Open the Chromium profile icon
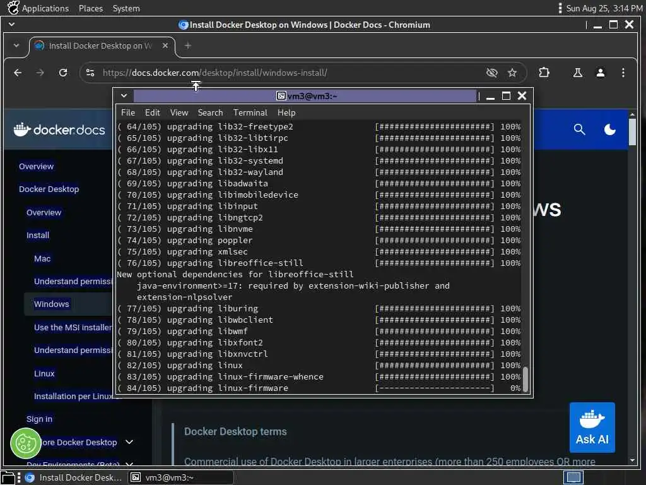 coord(601,73)
